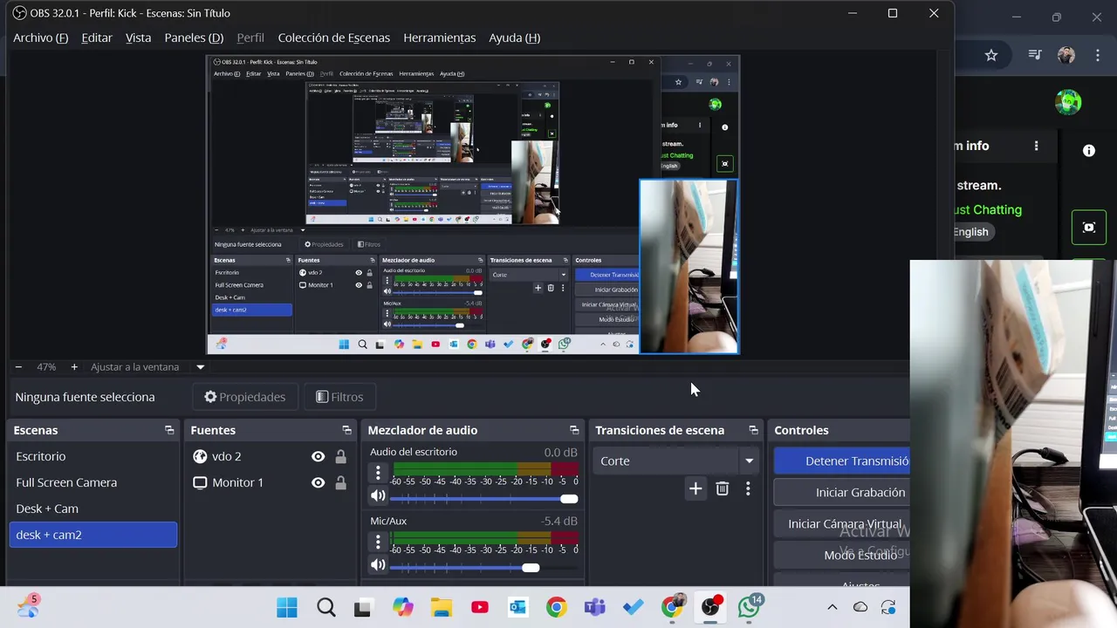Select the Desk + Cam scene
This screenshot has width=1117, height=628.
[93, 509]
